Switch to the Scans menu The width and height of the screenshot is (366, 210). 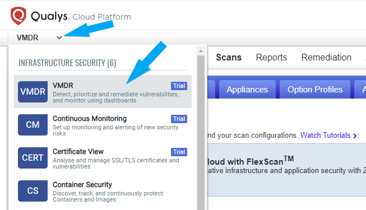tap(229, 57)
